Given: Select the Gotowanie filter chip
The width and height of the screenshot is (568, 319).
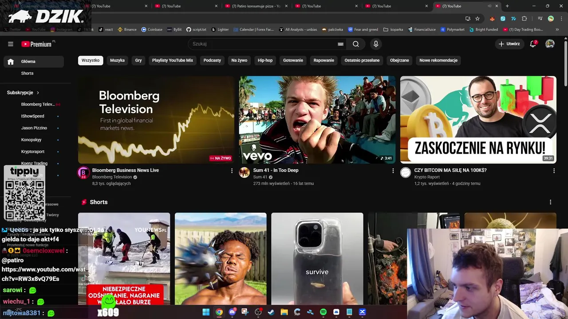Looking at the screenshot, I should click(293, 60).
